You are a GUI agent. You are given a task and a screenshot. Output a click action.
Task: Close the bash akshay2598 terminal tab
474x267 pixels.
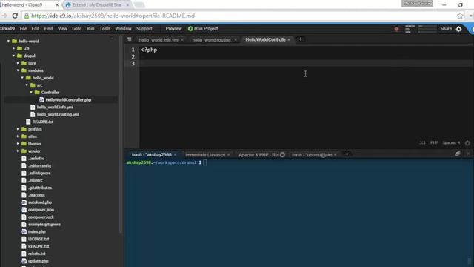(x=175, y=155)
